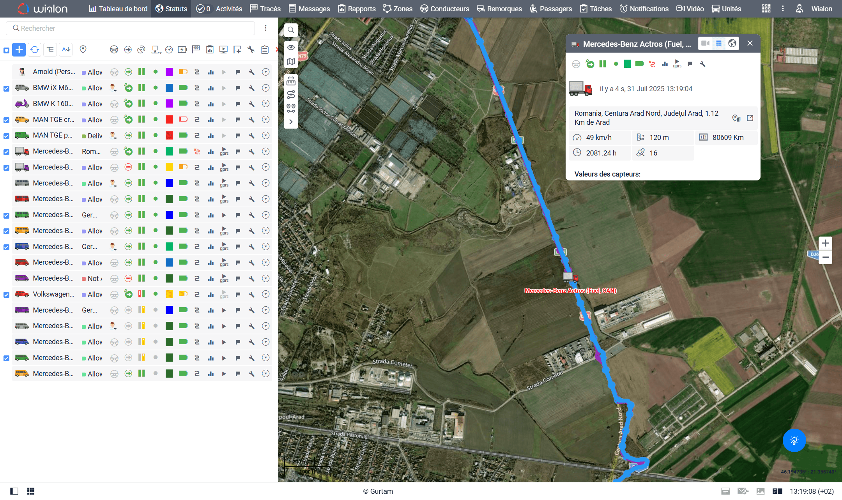Click the geofence location pin icon

[83, 49]
